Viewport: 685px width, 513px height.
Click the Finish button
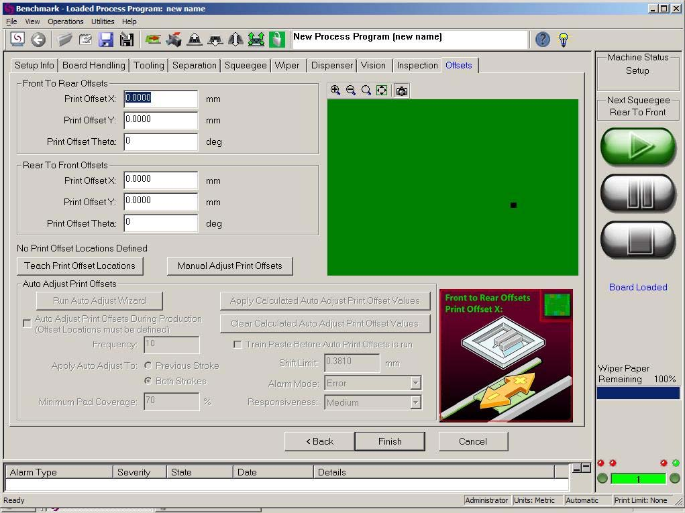click(389, 441)
